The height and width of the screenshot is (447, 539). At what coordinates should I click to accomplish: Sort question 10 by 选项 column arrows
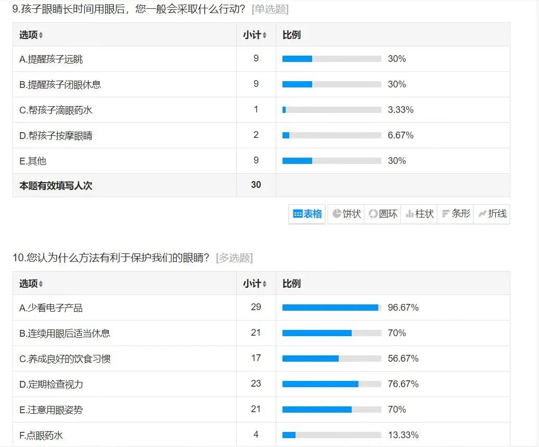click(41, 284)
